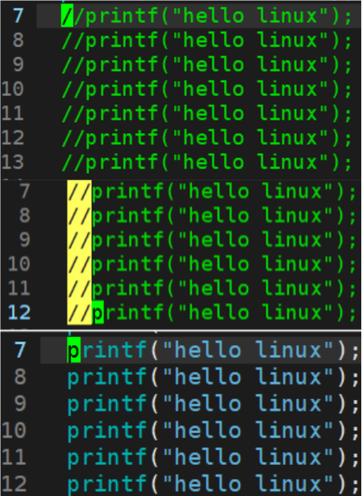The image size is (362, 496).
Task: Click the yellow-highlighted slashes on line 8
Action: 79,216
